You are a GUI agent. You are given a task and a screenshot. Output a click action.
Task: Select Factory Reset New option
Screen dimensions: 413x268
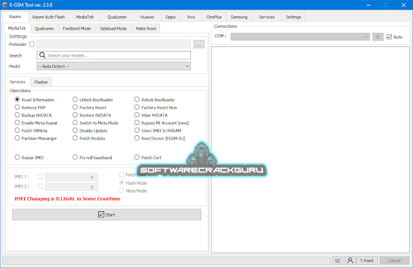click(x=156, y=108)
